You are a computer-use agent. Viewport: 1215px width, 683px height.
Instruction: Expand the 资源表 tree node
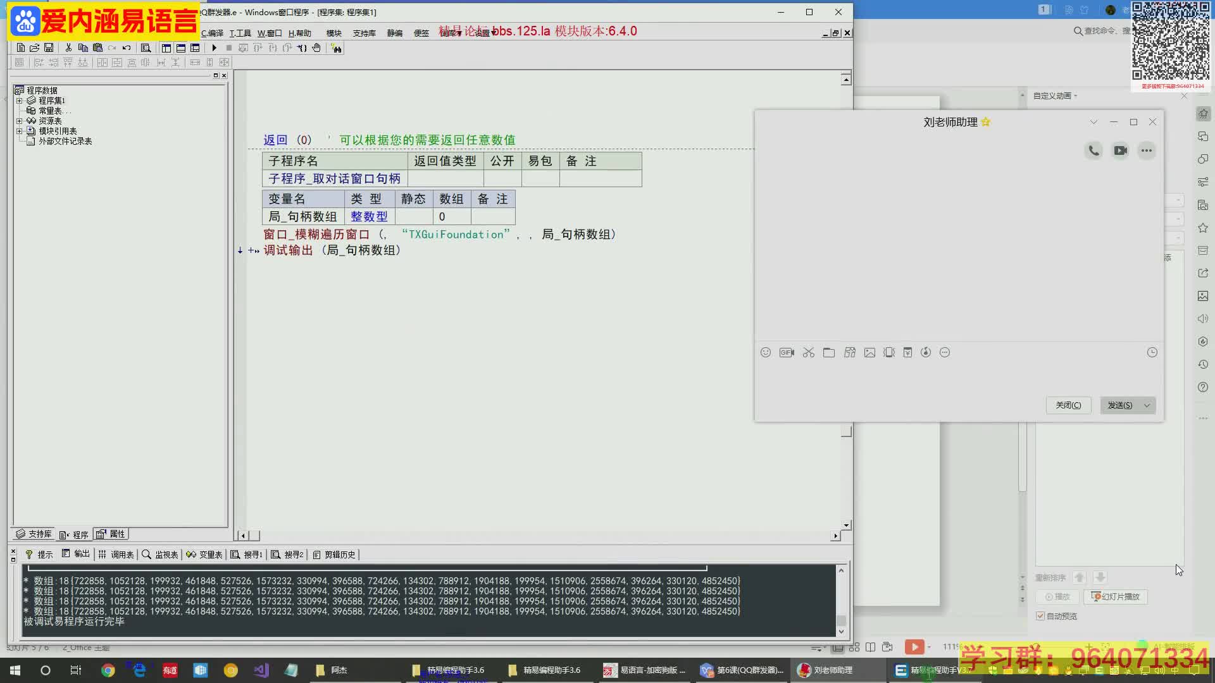click(x=19, y=121)
